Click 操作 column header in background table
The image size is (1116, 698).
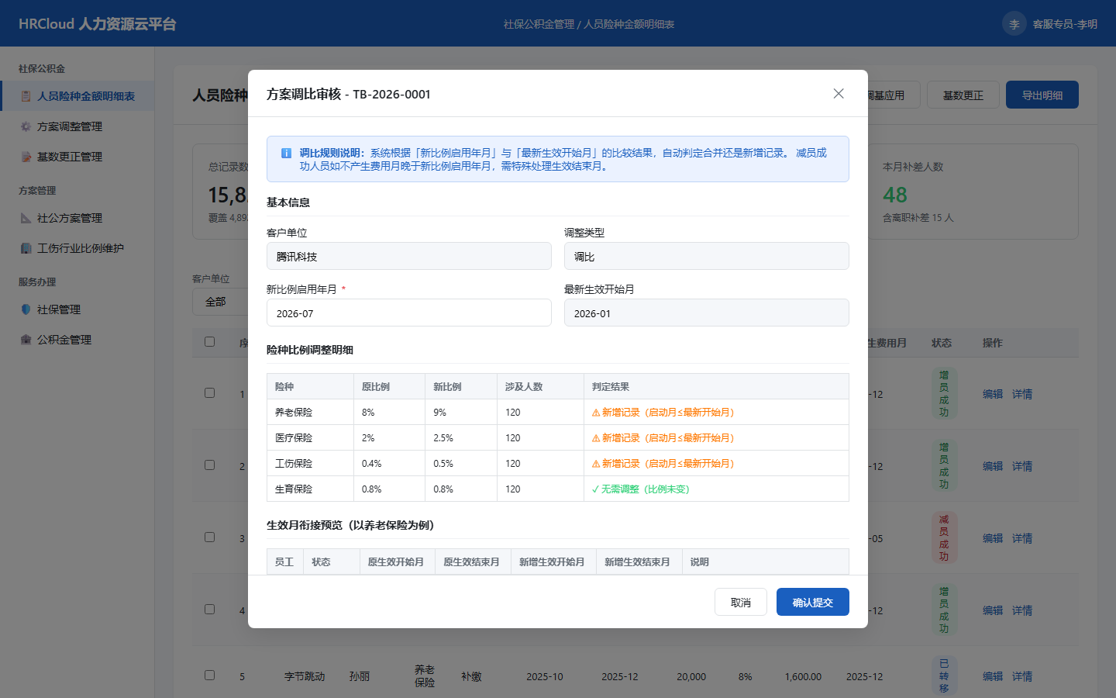coord(993,343)
